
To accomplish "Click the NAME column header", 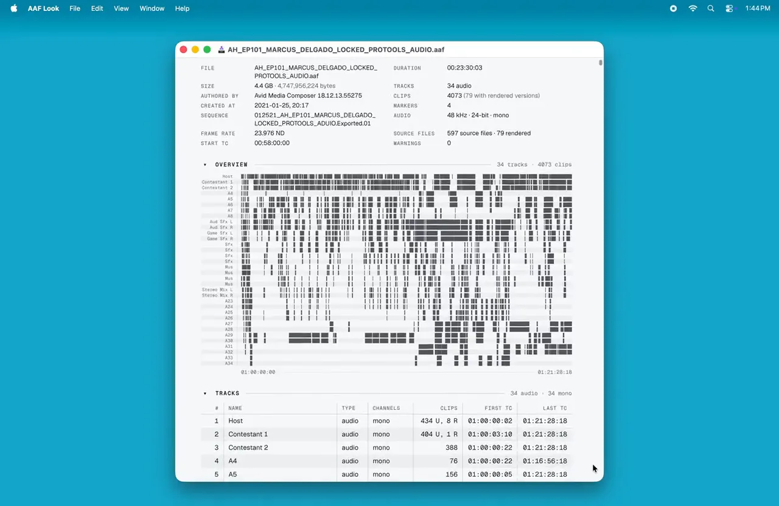I will (235, 408).
